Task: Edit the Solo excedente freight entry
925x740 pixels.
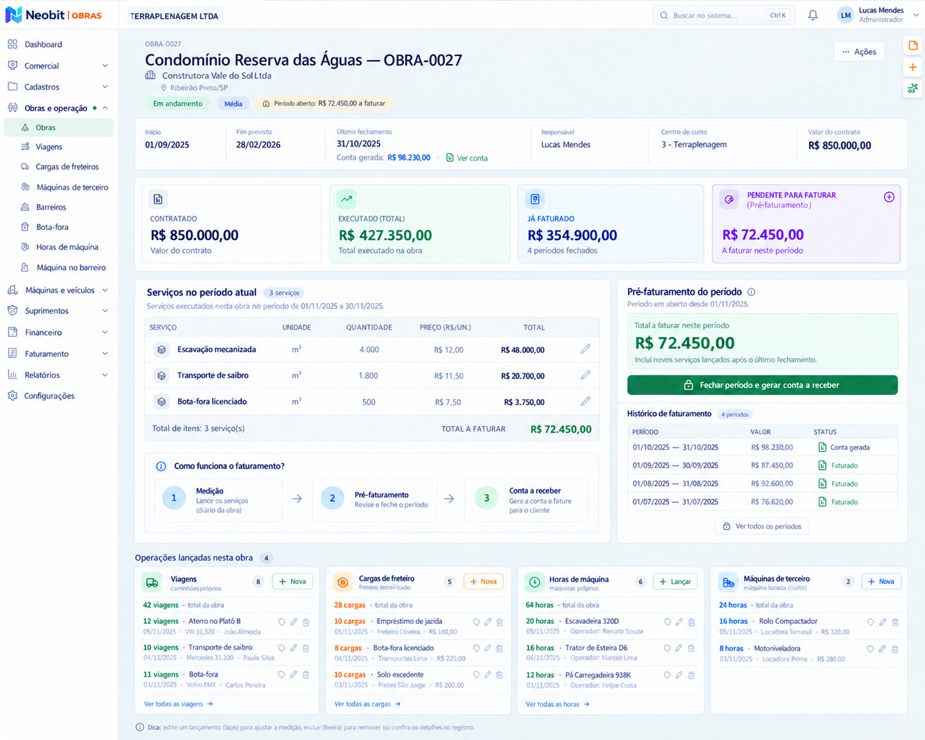Action: 488,675
